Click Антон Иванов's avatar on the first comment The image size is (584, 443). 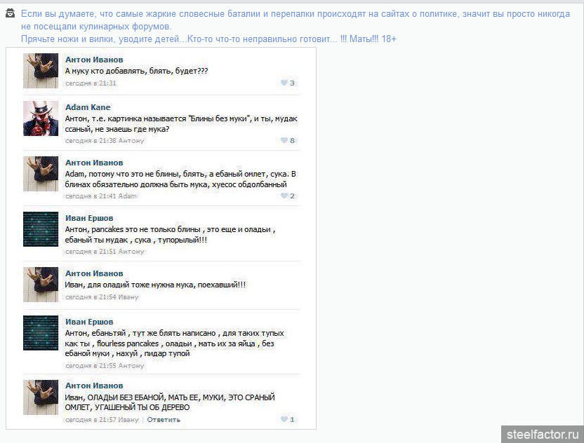click(41, 71)
